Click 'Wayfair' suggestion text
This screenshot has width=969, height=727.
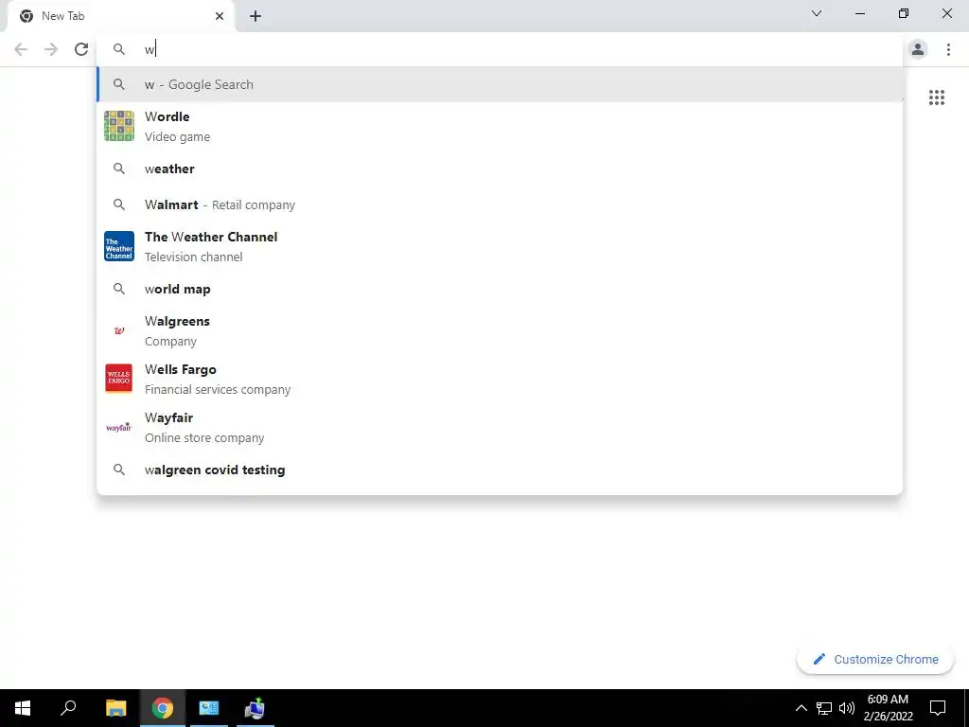point(168,417)
